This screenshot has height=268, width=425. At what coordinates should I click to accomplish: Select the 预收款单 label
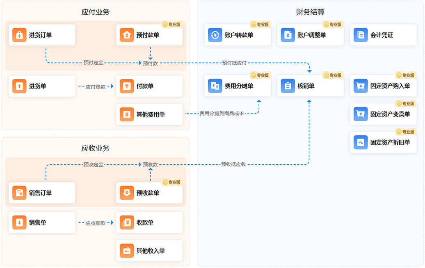148,193
